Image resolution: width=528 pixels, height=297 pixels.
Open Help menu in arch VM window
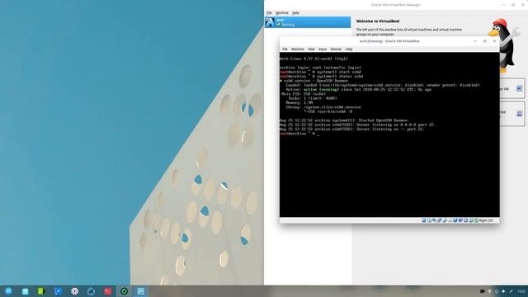pos(349,49)
